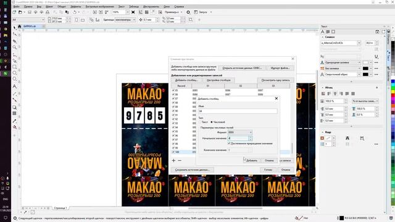Viewport: 395px width, 222px height.
Task: Uncheck record 90 checkbox
Action: coord(173,111)
